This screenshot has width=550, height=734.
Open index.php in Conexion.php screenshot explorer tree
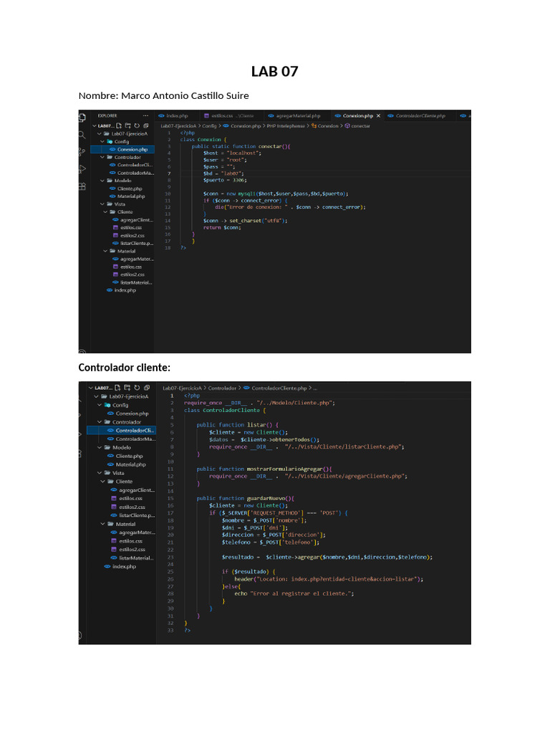122,290
